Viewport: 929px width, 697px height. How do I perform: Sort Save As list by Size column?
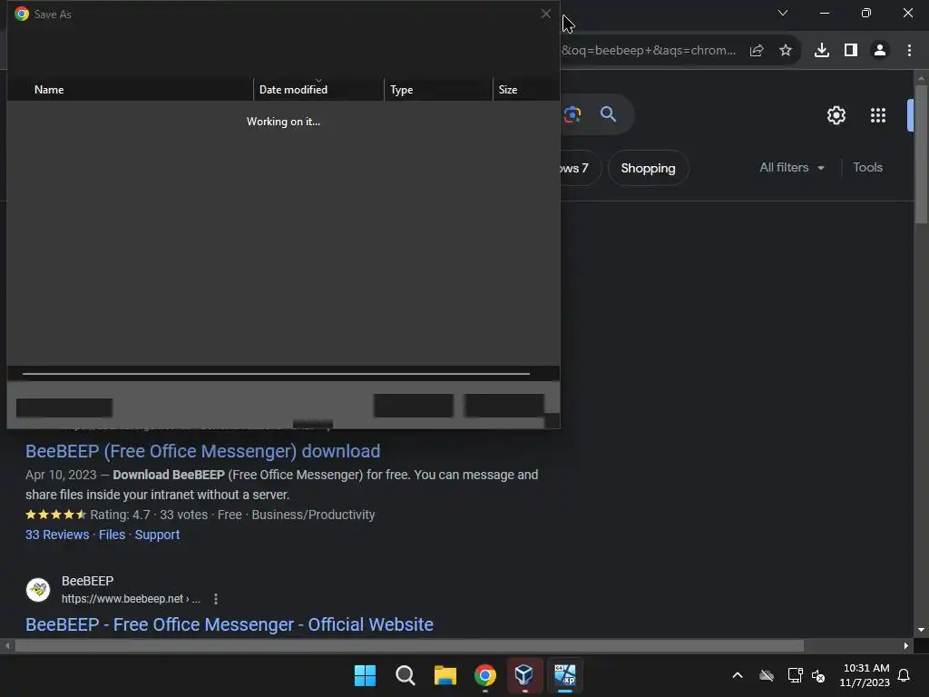pyautogui.click(x=525, y=90)
